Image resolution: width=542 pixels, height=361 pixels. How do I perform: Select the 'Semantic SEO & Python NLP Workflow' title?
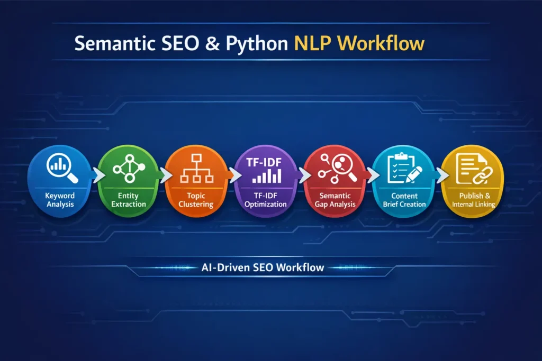[x=249, y=43]
